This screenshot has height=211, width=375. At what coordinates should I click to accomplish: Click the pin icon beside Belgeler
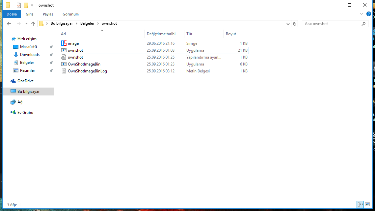point(51,63)
